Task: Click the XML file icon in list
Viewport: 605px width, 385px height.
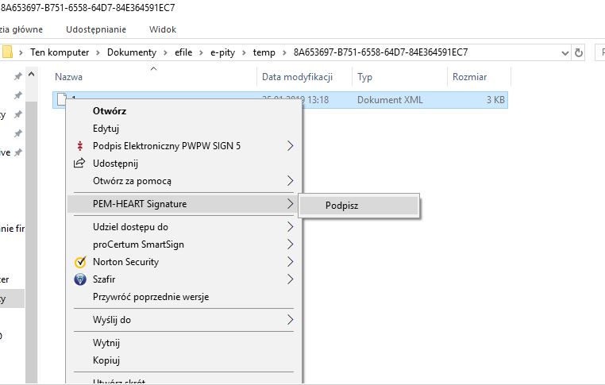Action: point(60,100)
